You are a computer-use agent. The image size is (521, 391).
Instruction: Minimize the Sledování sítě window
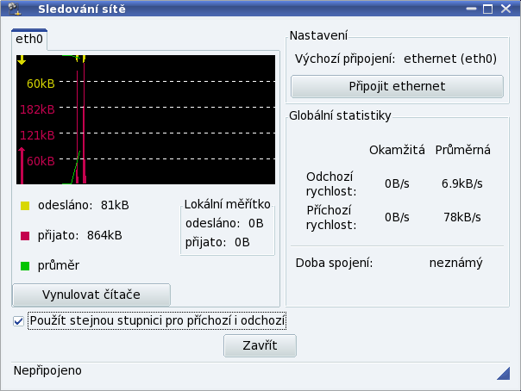pos(471,9)
